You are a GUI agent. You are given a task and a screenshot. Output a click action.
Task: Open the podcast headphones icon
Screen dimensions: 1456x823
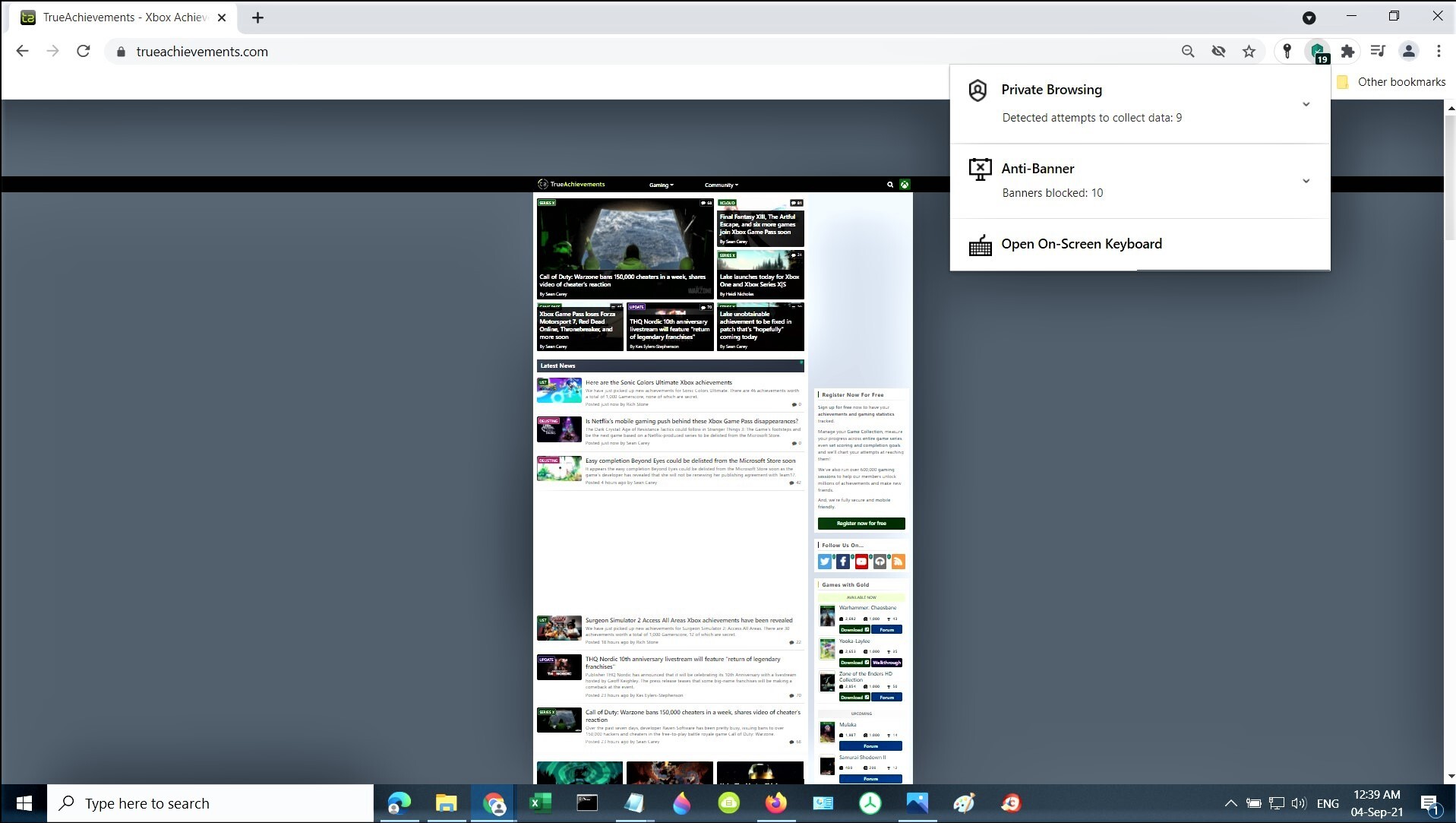click(x=880, y=562)
